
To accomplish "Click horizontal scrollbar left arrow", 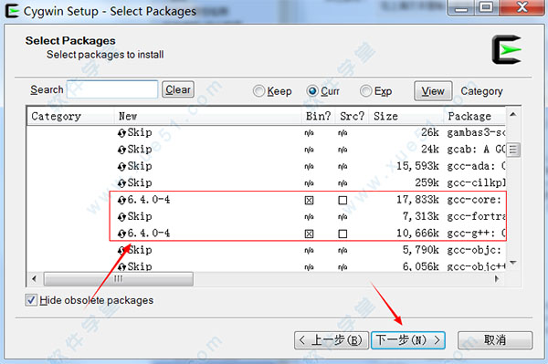I will point(34,279).
